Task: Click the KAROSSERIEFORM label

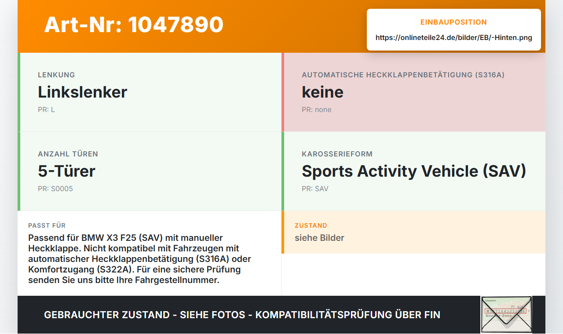Action: click(x=337, y=154)
